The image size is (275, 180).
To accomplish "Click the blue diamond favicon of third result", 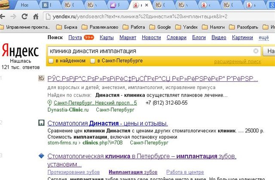I will point(41,156).
